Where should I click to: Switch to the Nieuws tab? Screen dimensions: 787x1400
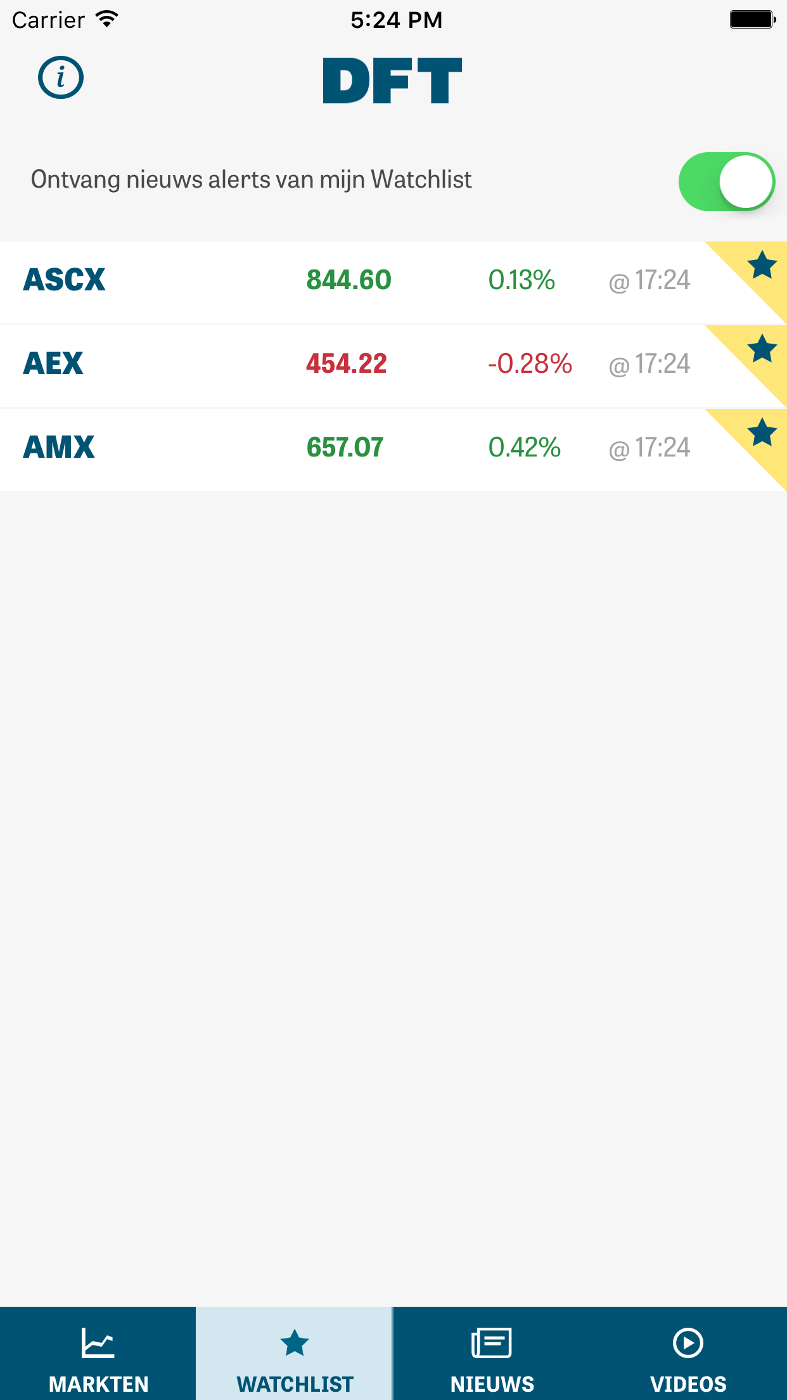[x=492, y=1354]
